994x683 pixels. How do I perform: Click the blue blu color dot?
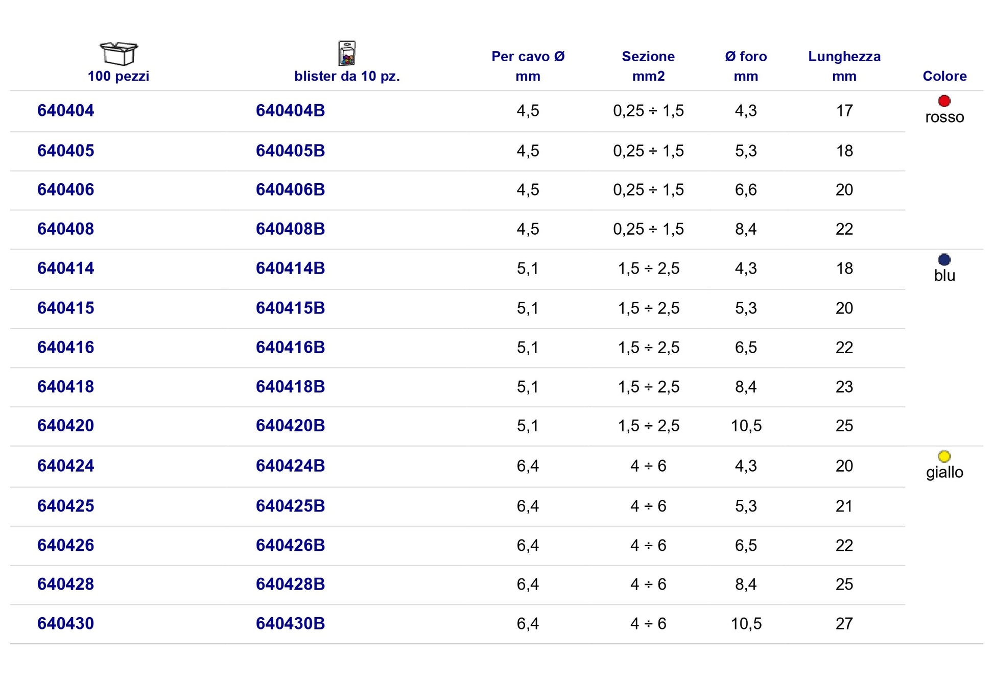point(944,260)
